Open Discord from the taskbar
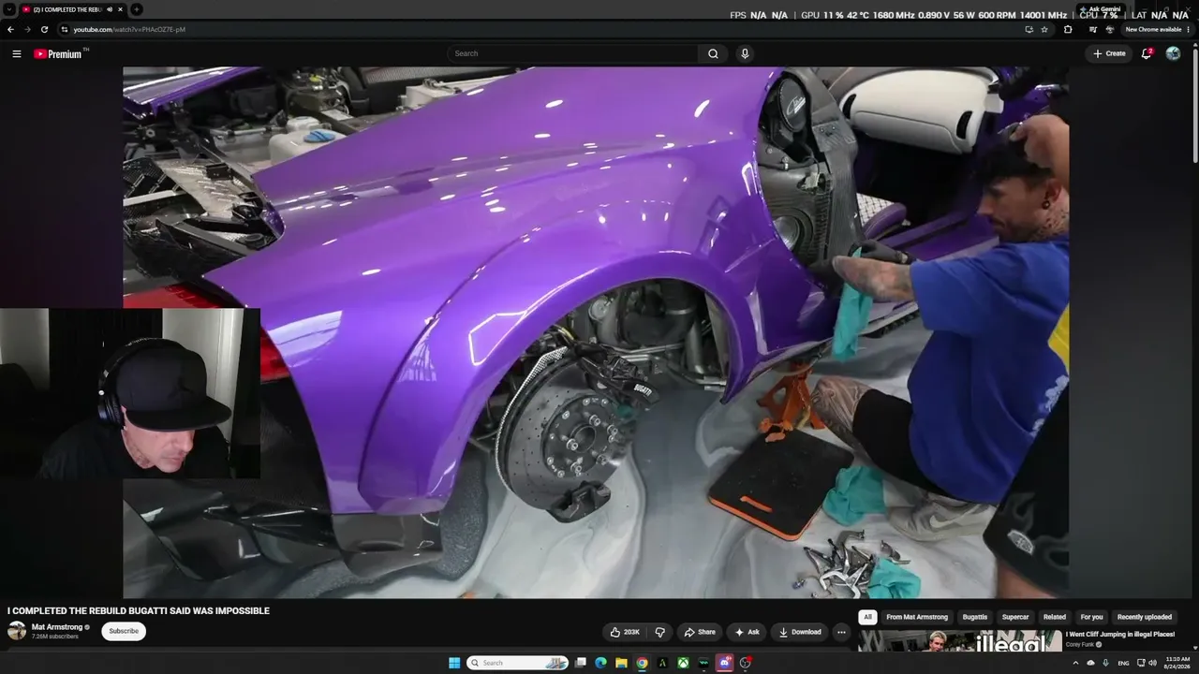The image size is (1199, 674). (724, 663)
